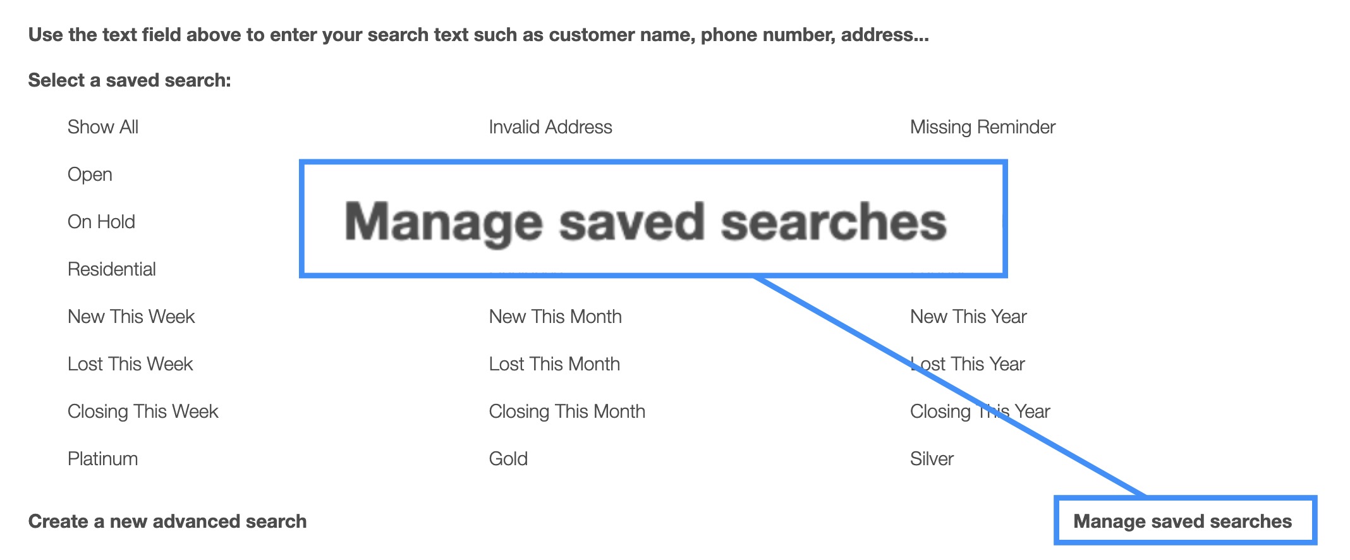
Task: Select the Closing This Week search
Action: point(142,411)
